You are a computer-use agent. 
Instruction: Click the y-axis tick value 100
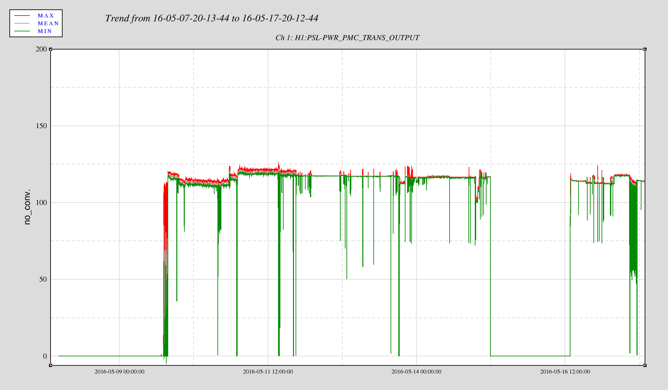point(41,203)
